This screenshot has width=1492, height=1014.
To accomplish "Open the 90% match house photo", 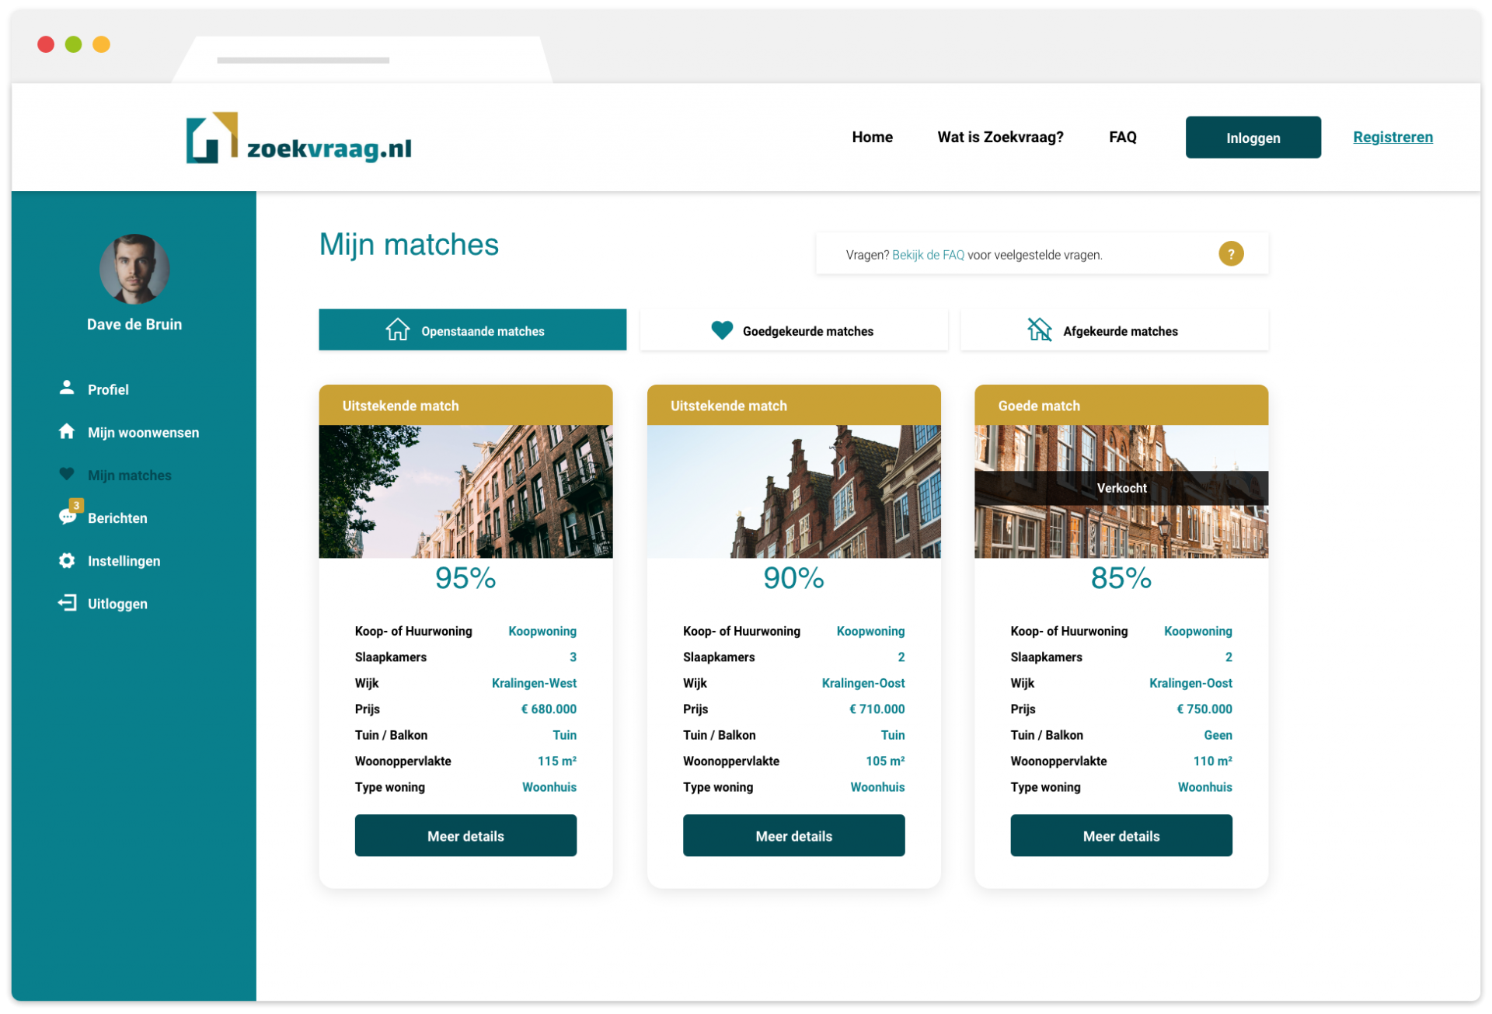I will [x=793, y=491].
